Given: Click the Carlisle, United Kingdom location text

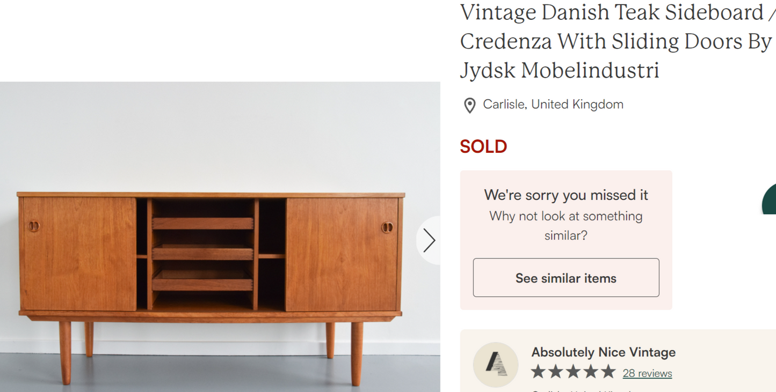Looking at the screenshot, I should point(553,104).
